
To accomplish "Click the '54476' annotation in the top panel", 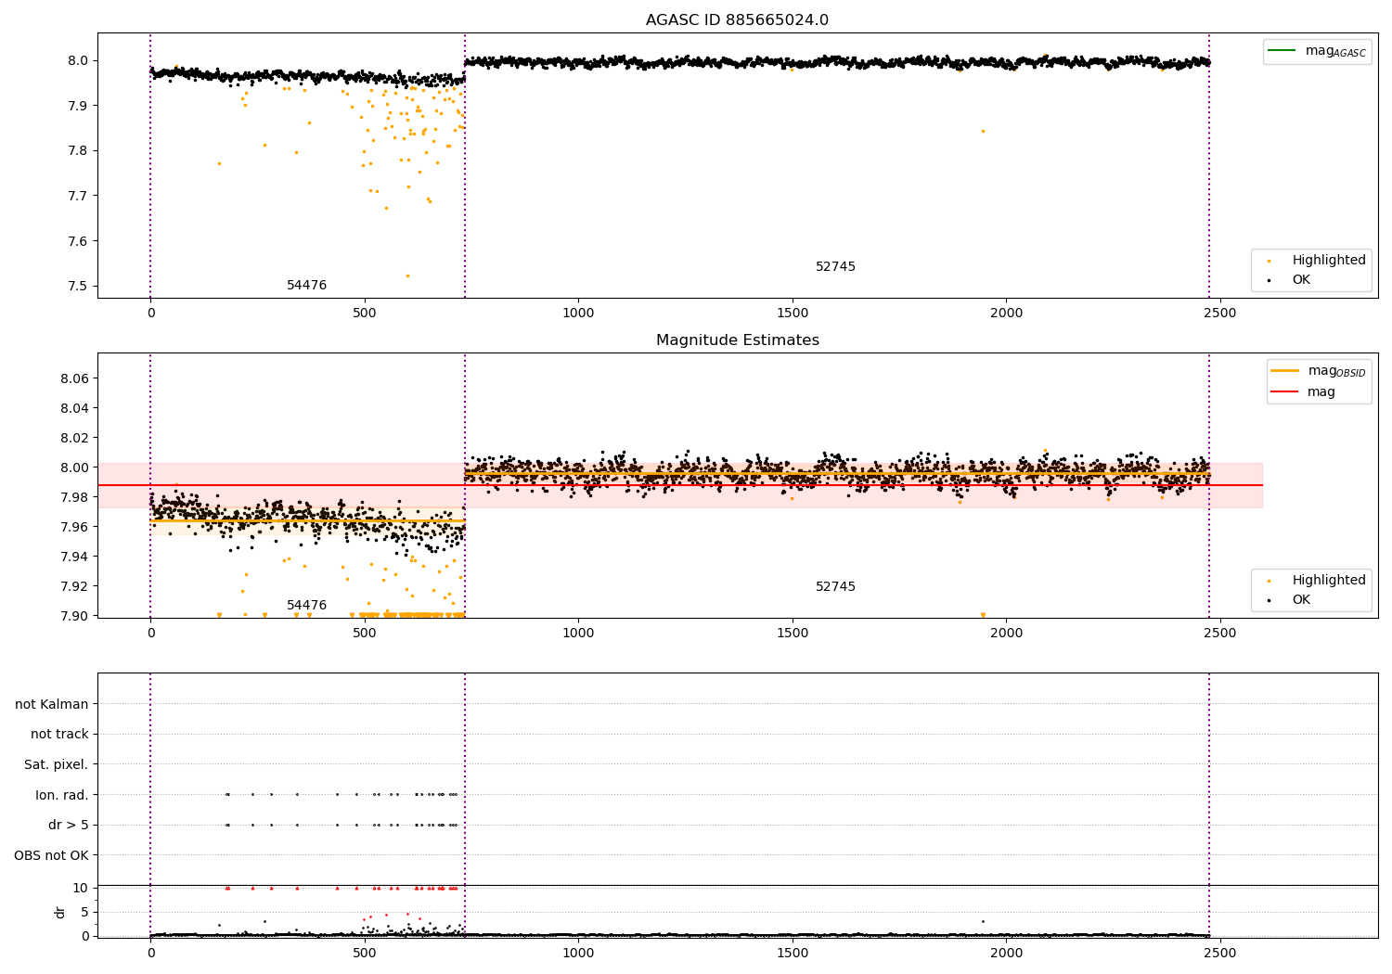I will coord(306,286).
